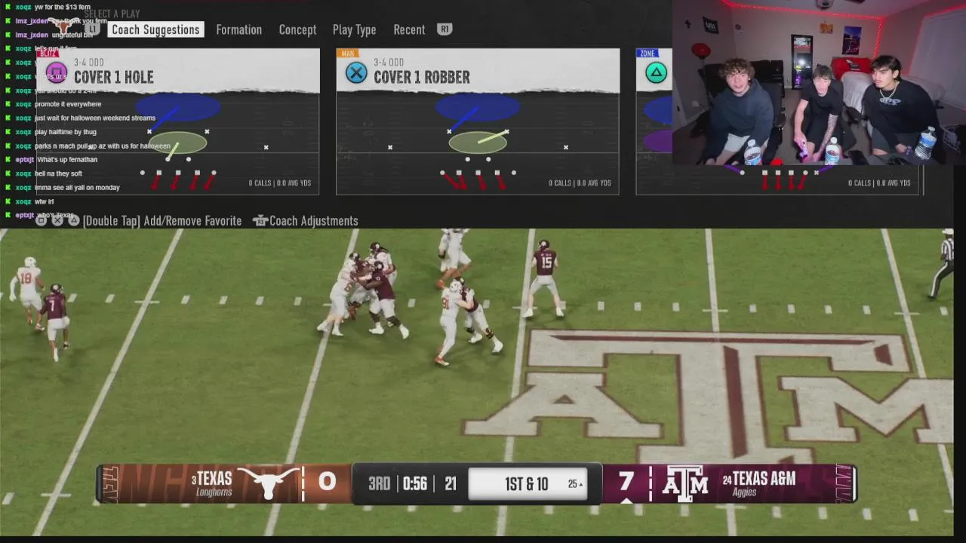
Task: Click chat message 'What's up fernathan'
Action: 67,160
